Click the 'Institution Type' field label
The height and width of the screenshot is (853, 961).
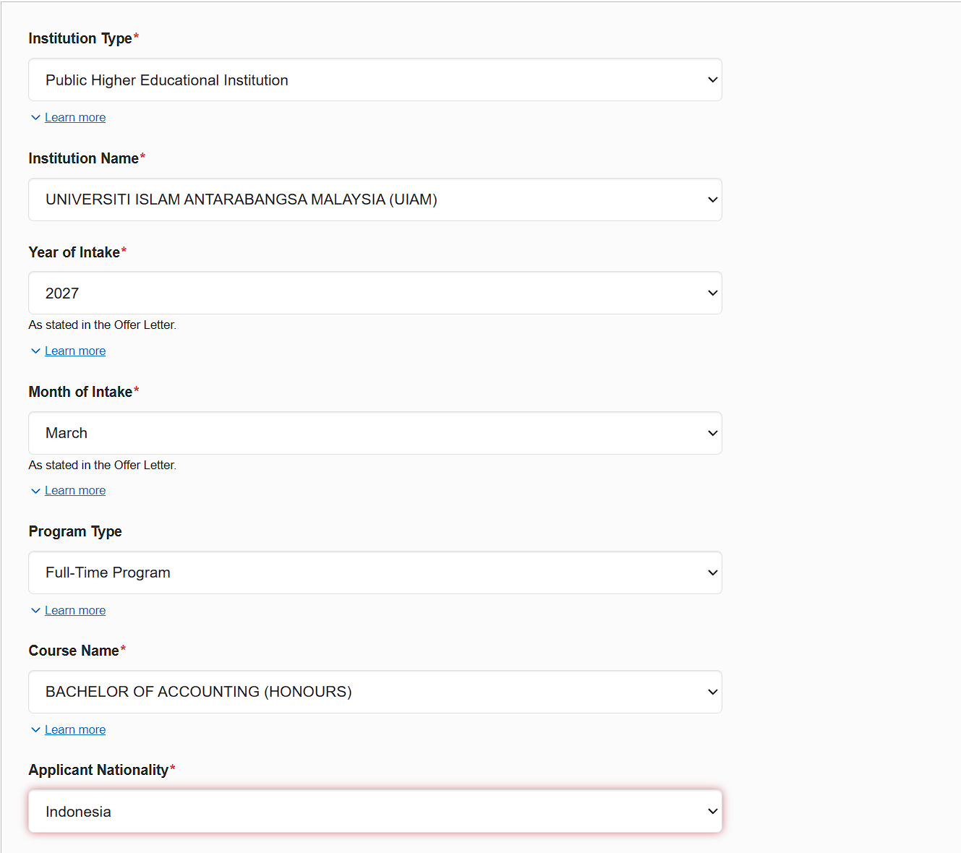coord(80,38)
